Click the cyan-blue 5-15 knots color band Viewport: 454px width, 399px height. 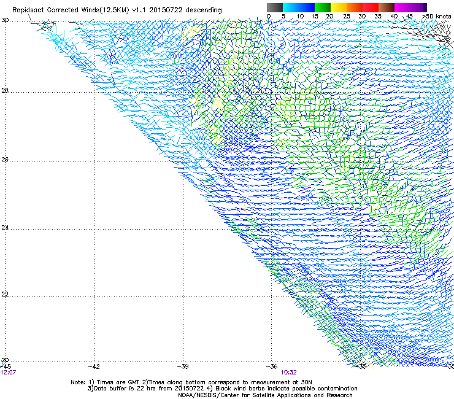tap(299, 7)
